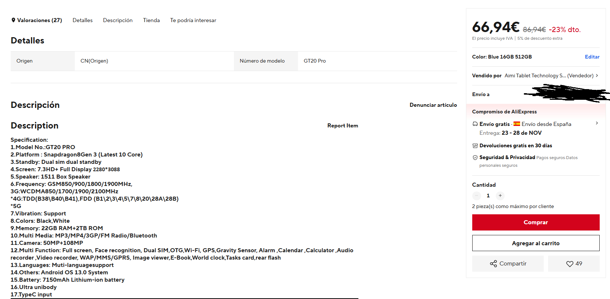Open the Tienda tab
Image resolution: width=610 pixels, height=299 pixels.
[151, 20]
